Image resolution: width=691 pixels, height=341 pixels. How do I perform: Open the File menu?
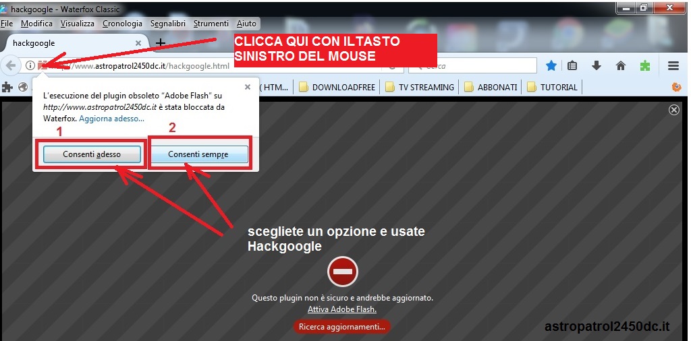click(7, 24)
